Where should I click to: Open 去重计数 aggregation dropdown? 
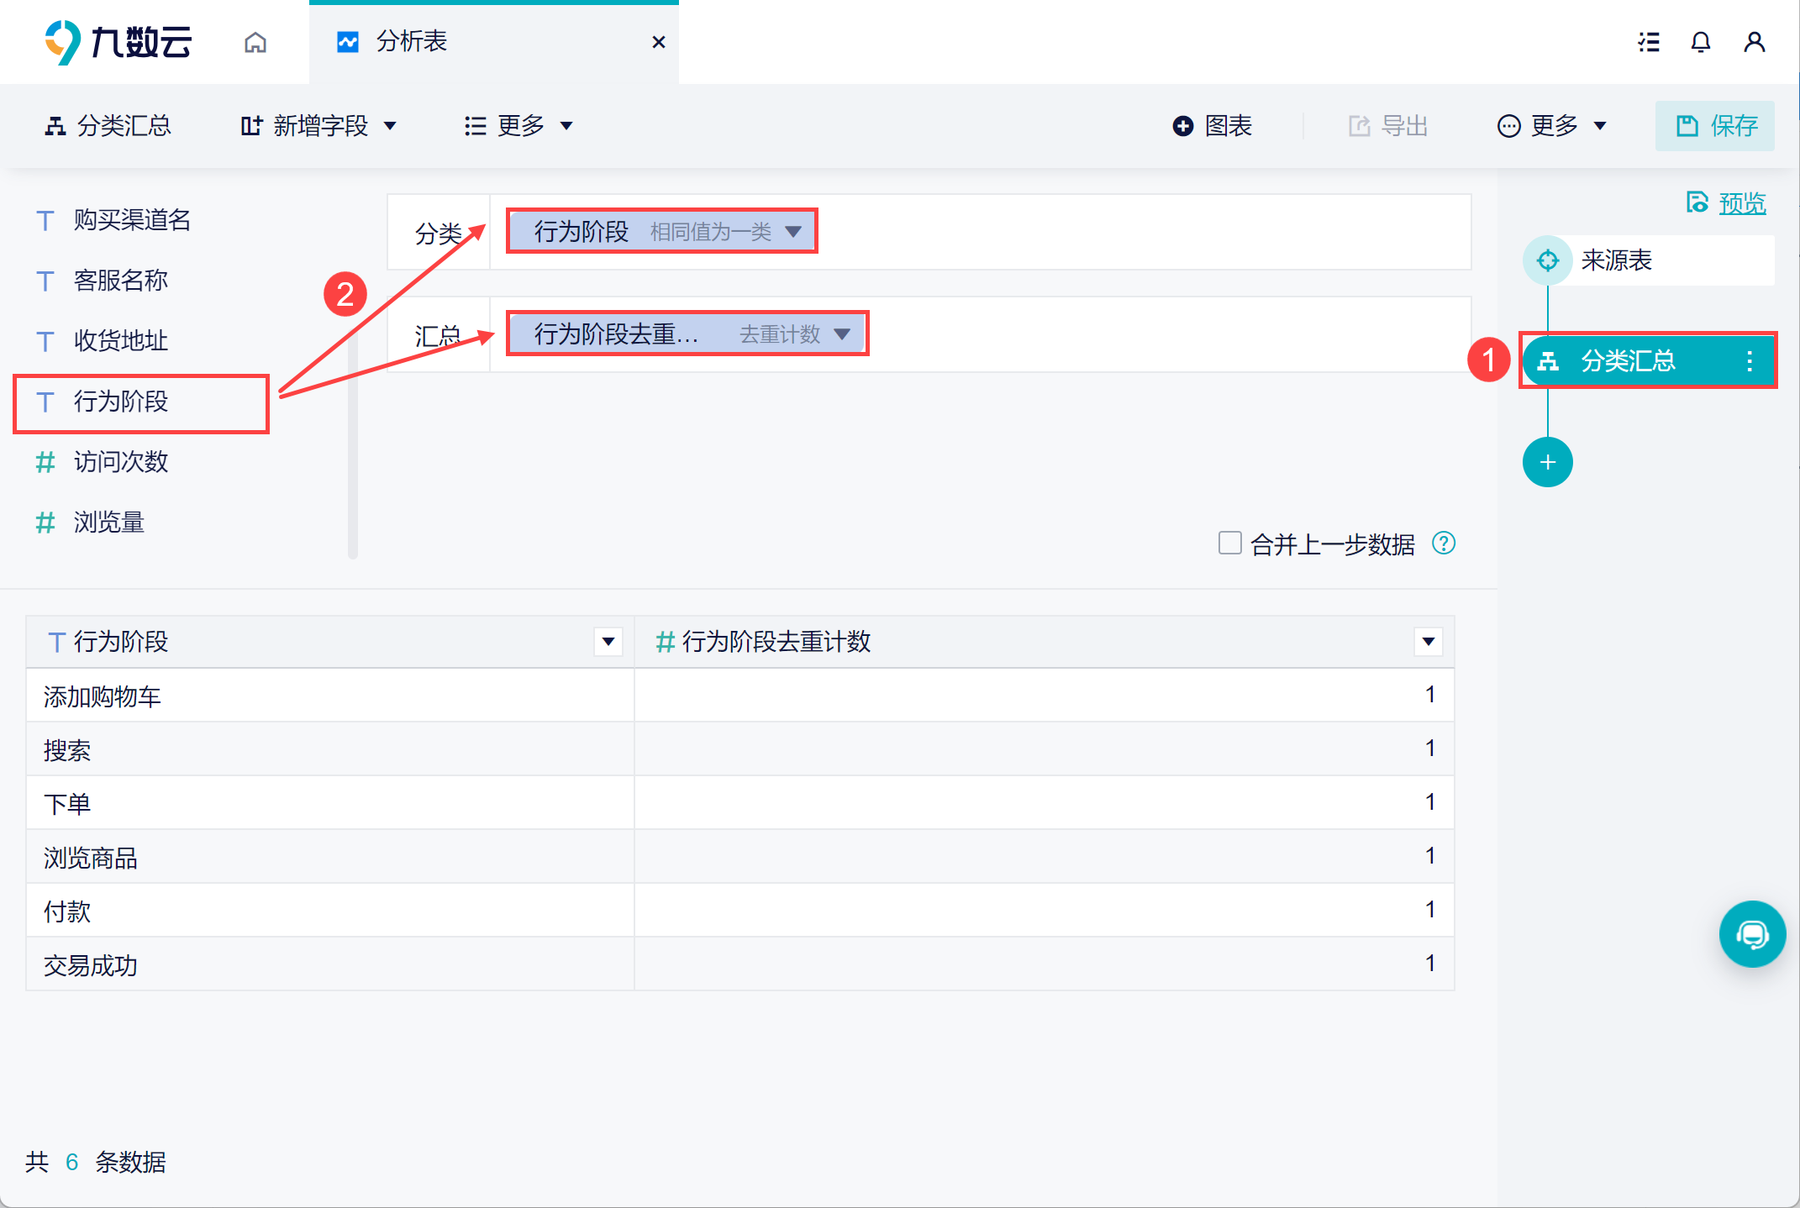[842, 334]
